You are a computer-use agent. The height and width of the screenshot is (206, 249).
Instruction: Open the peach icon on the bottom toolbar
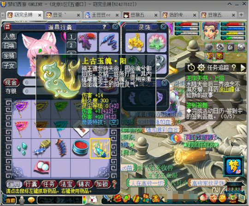204,198
